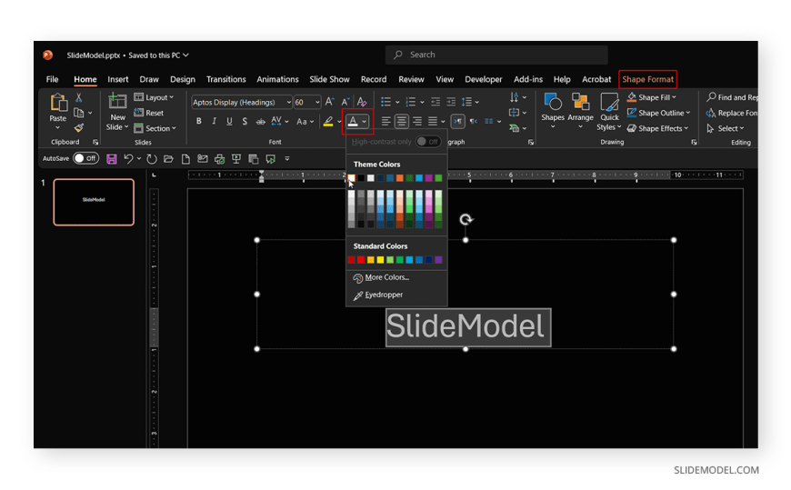Click the SlideModel text on slide
Screen dimensions: 791x490
click(x=466, y=326)
